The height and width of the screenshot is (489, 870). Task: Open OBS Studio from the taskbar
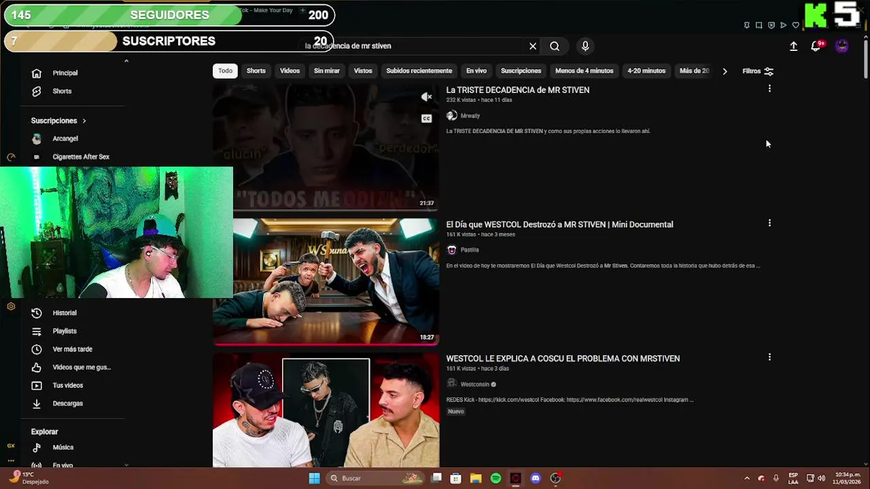(555, 478)
